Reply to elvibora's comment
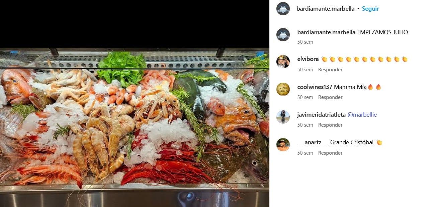This screenshot has height=207, width=436. coord(330,70)
